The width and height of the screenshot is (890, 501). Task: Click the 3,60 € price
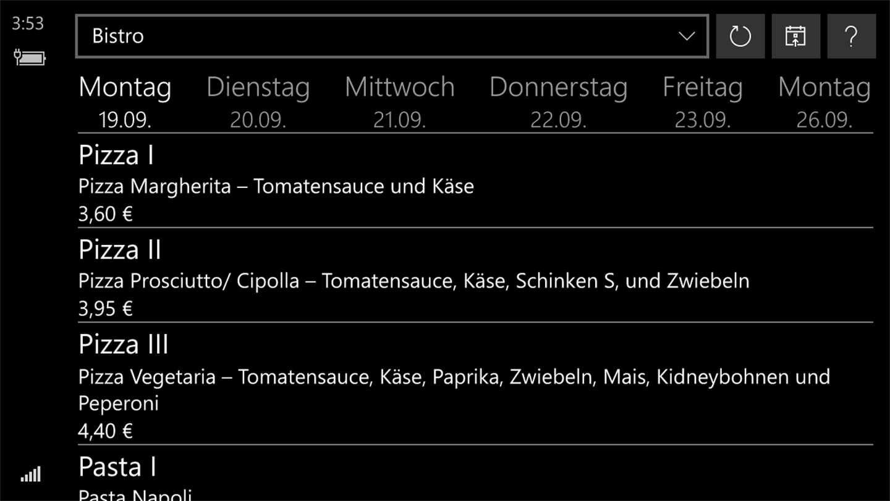coord(105,214)
